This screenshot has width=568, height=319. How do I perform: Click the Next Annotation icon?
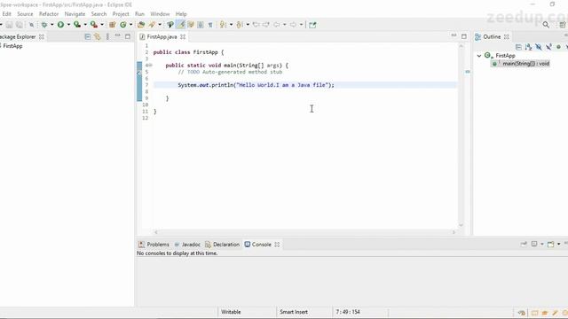(223, 25)
